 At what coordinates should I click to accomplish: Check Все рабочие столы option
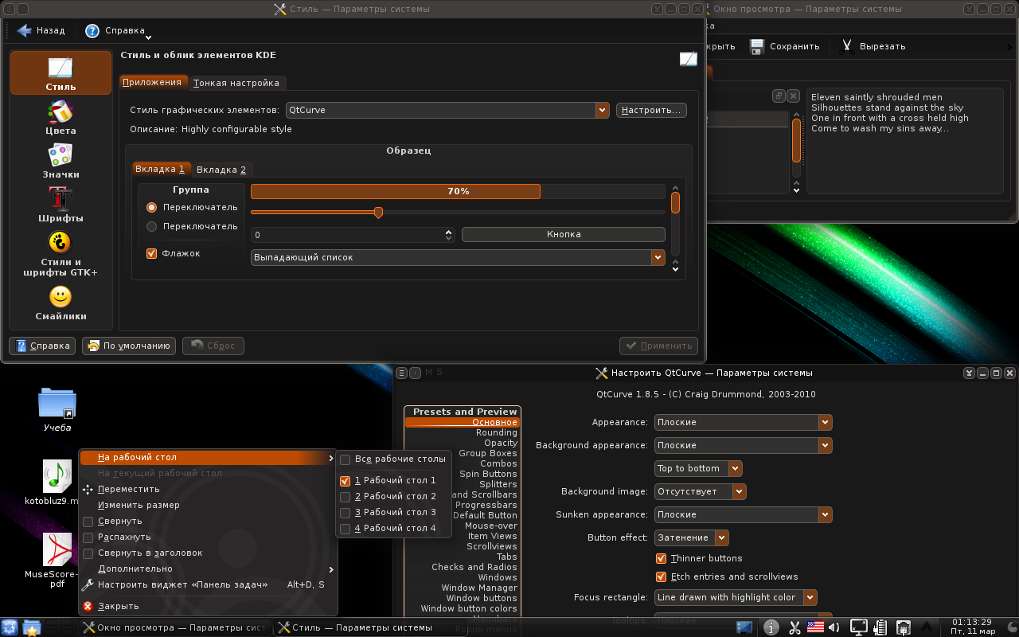click(x=345, y=459)
